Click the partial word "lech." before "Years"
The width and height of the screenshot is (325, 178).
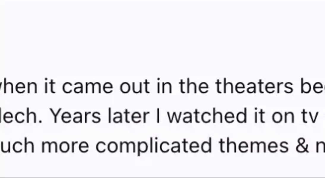coord(21,116)
